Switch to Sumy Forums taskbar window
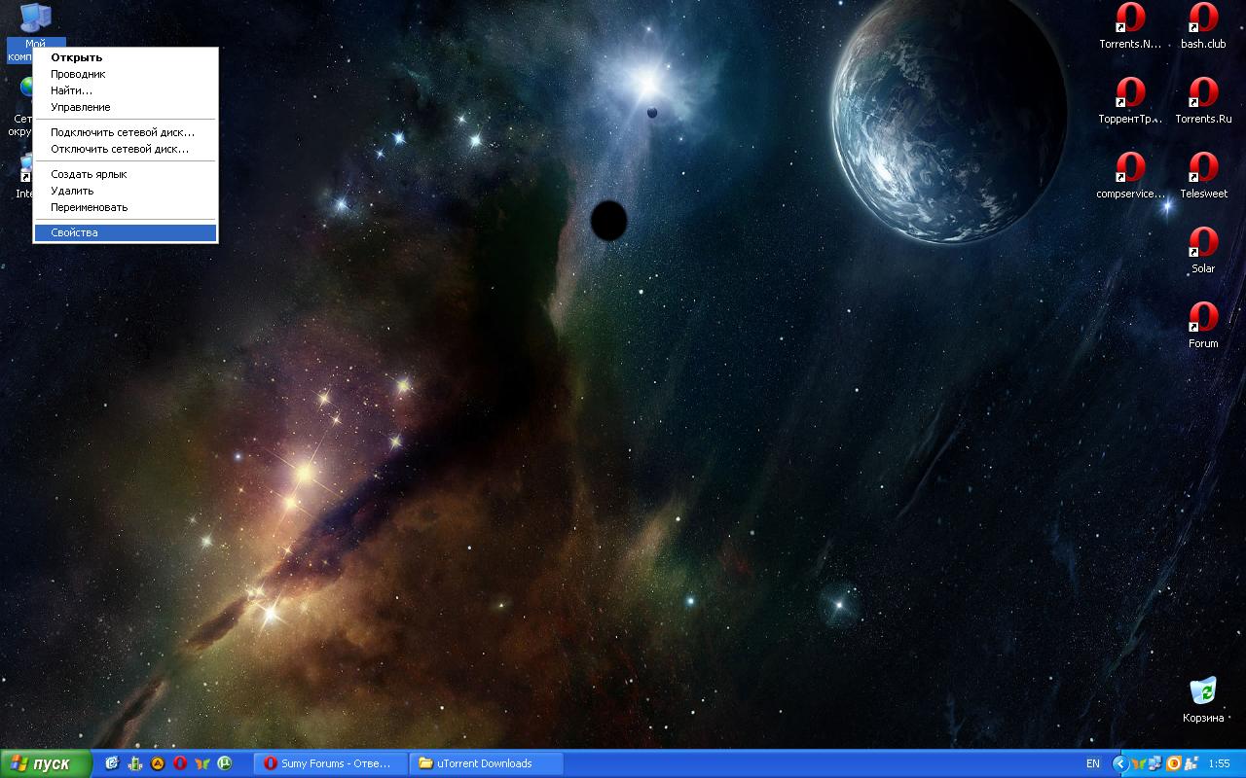This screenshot has width=1246, height=778. click(x=329, y=763)
